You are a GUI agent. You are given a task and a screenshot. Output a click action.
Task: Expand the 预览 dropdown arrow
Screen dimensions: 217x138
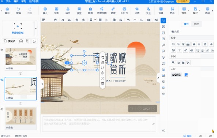pyautogui.click(x=188, y=11)
